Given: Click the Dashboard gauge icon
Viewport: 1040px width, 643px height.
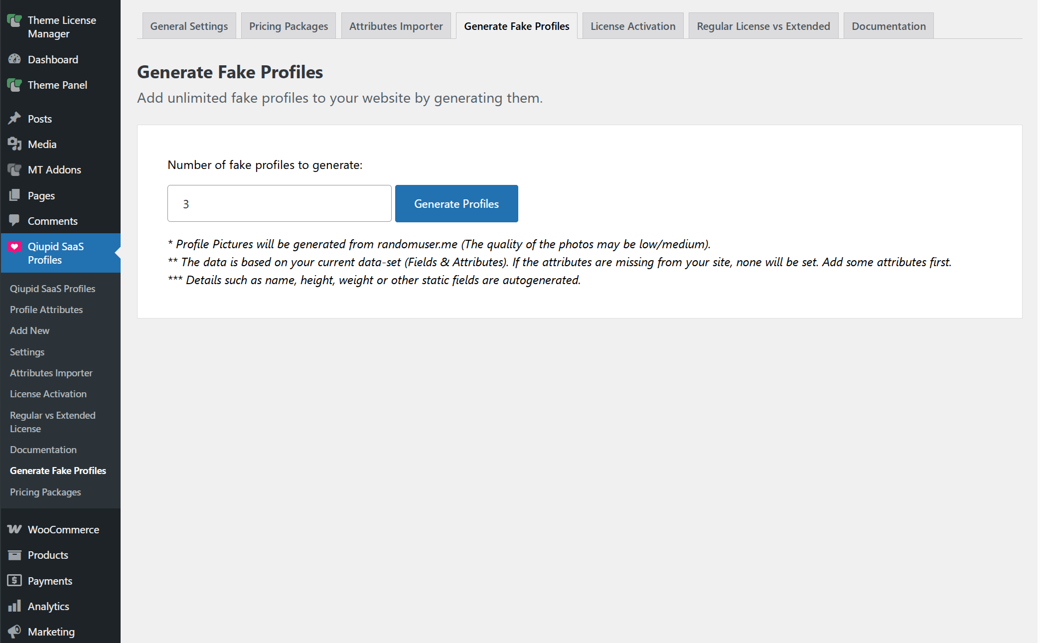Looking at the screenshot, I should click(14, 59).
